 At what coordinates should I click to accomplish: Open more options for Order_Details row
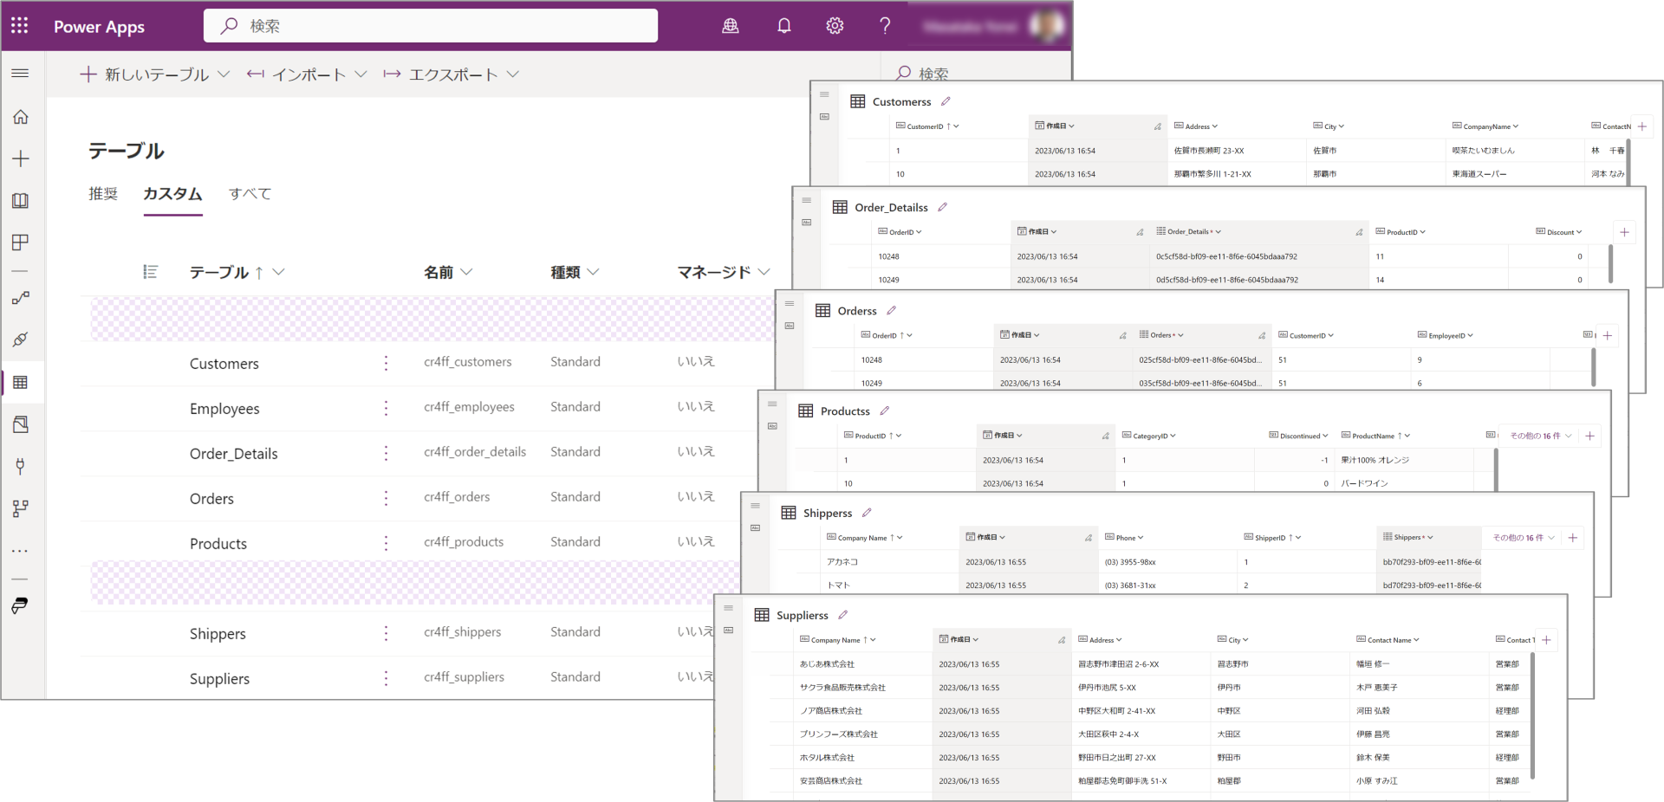tap(386, 453)
